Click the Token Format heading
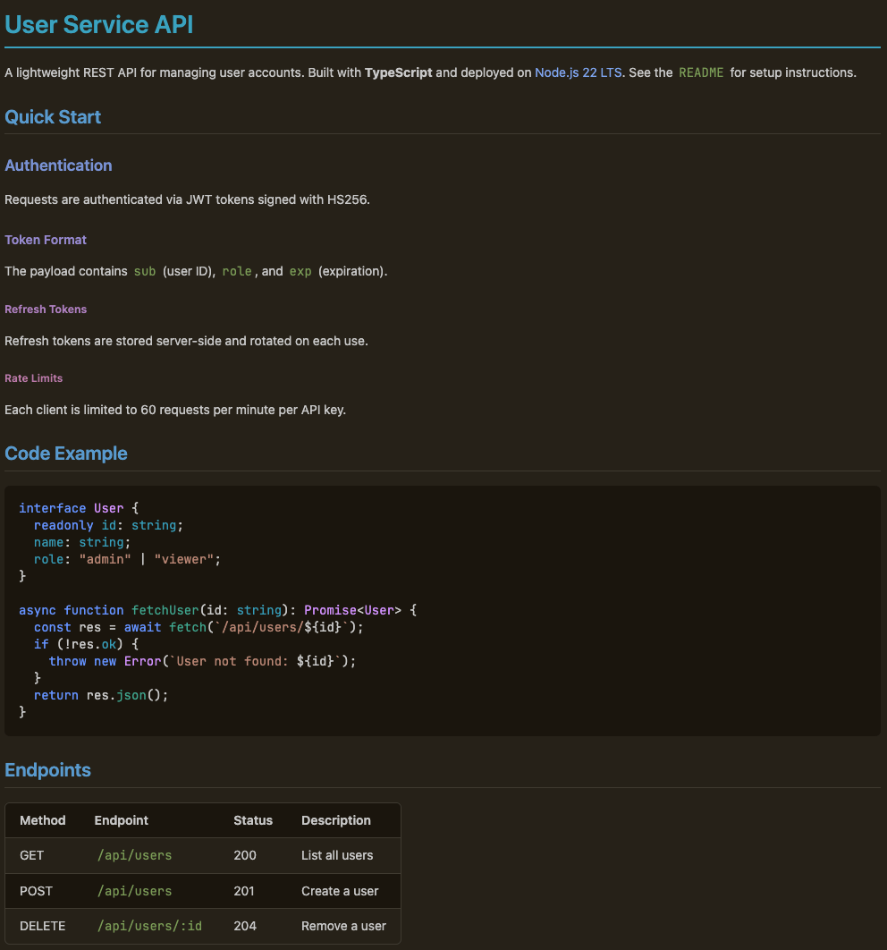This screenshot has height=950, width=887. click(46, 240)
